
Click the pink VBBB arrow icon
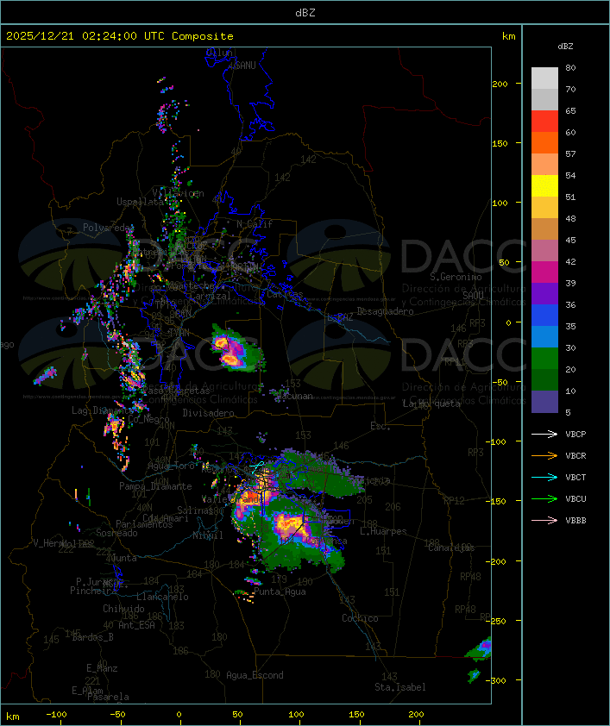[544, 520]
